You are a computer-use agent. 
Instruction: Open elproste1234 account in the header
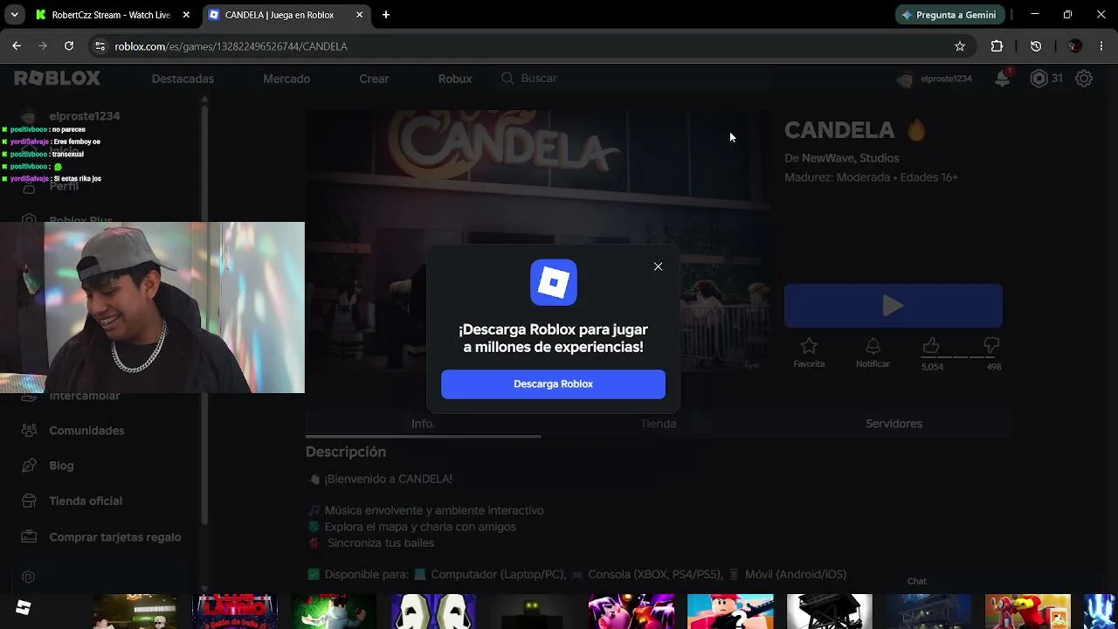pos(935,79)
